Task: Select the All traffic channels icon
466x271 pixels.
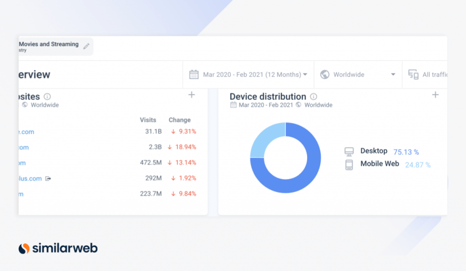Action: click(414, 74)
